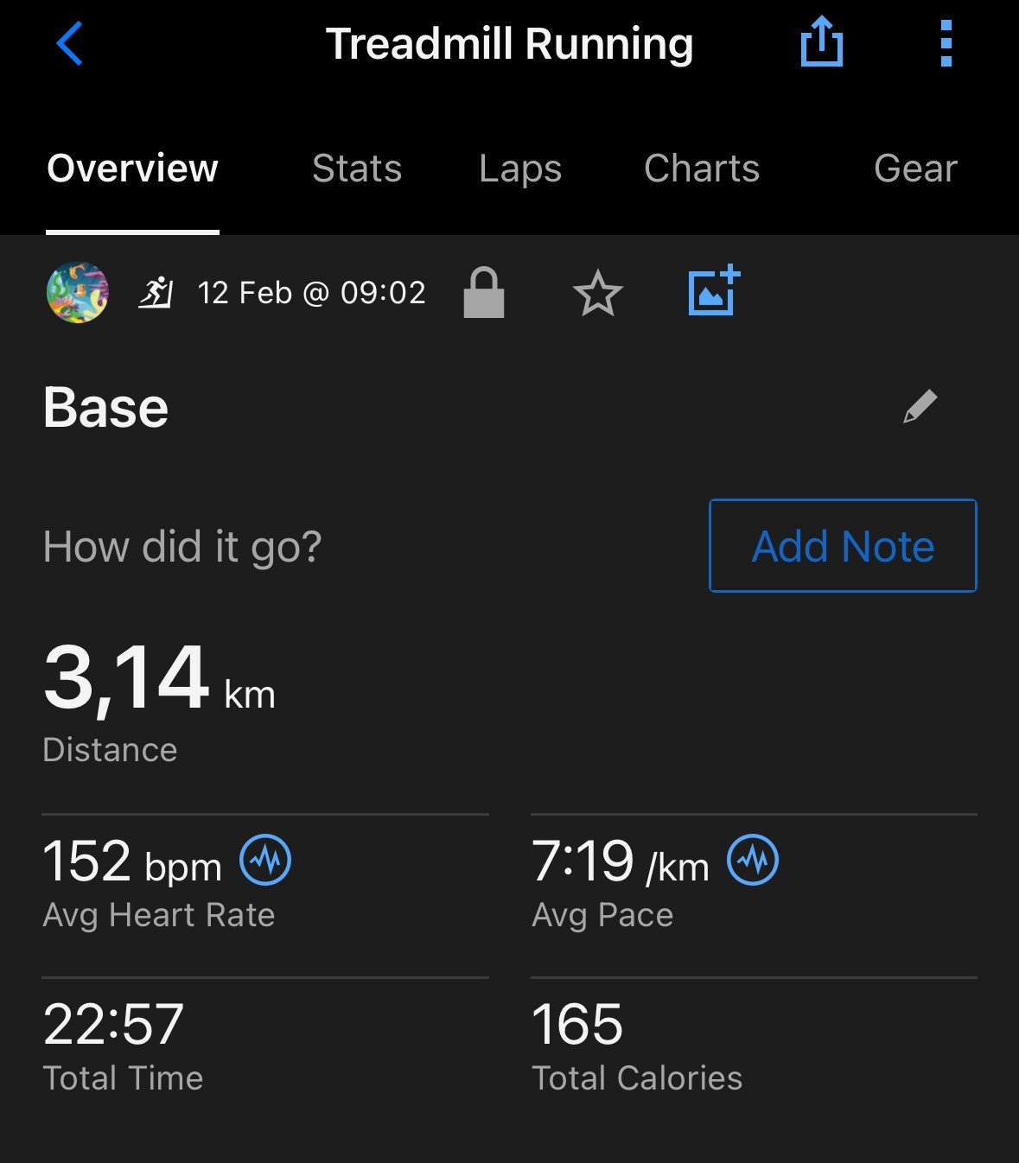1019x1163 pixels.
Task: Open heart rate chart icon beside 152 bpm
Action: pos(265,860)
